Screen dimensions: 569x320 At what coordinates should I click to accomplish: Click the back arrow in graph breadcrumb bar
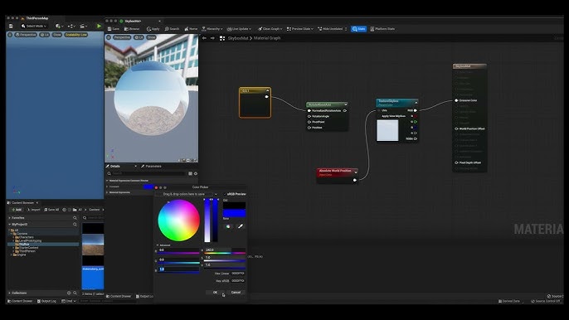(204, 38)
